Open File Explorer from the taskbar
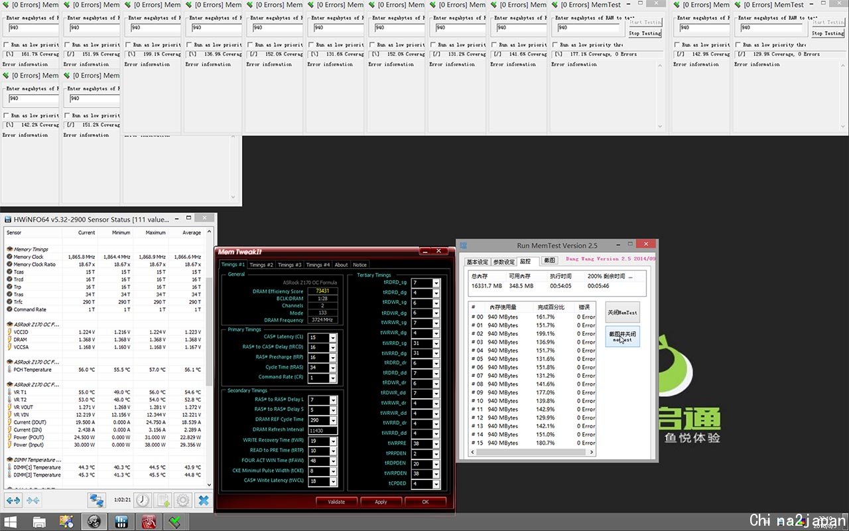 click(39, 522)
